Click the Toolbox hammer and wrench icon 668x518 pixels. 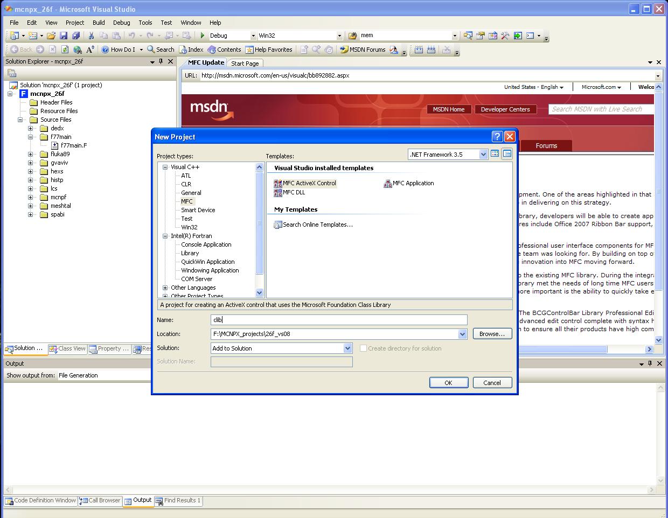[x=505, y=36]
